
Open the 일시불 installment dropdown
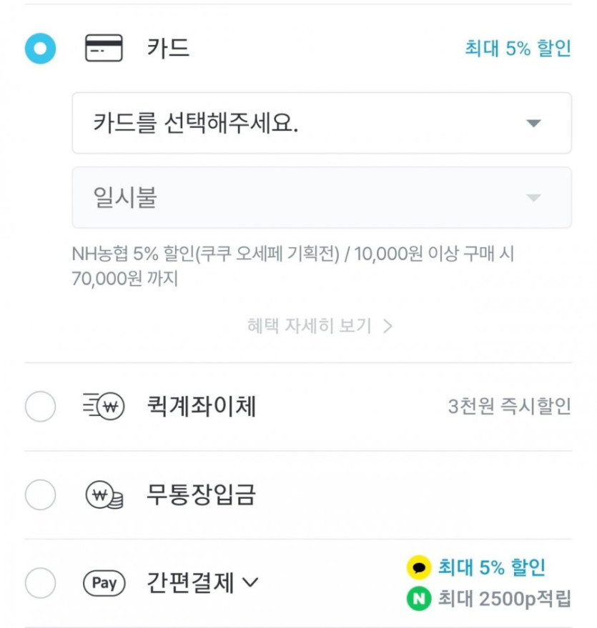point(321,197)
